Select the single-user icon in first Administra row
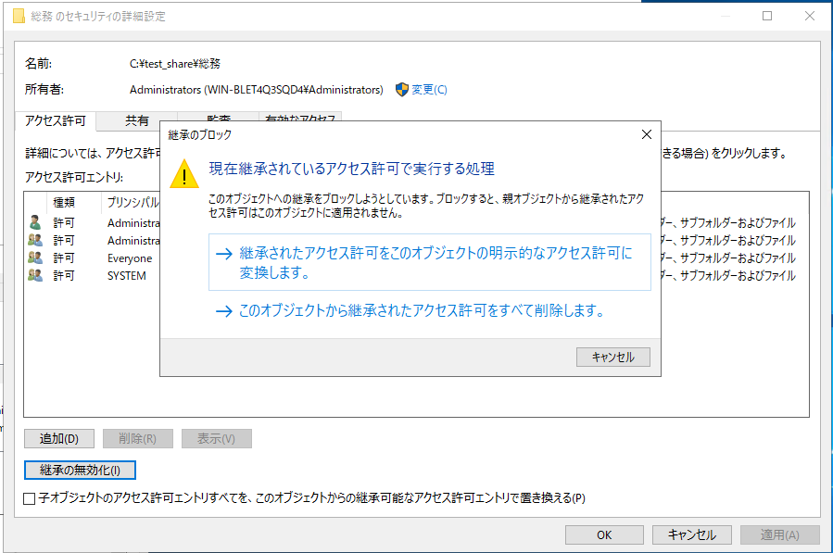Viewport: 833px width, 553px height. (x=35, y=222)
